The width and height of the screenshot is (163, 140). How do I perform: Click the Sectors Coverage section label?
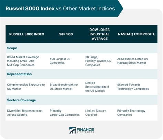pyautogui.click(x=21, y=100)
